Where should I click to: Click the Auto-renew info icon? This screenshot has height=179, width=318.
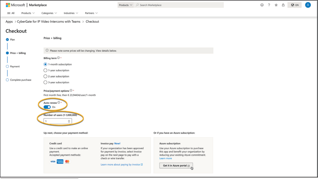pos(58,103)
